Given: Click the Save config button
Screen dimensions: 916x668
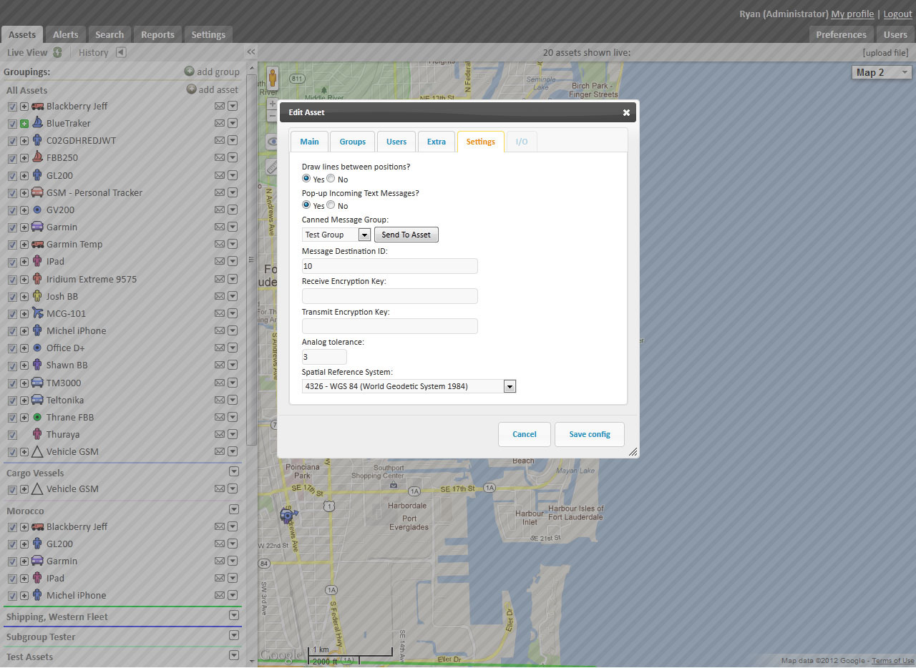Looking at the screenshot, I should 589,434.
